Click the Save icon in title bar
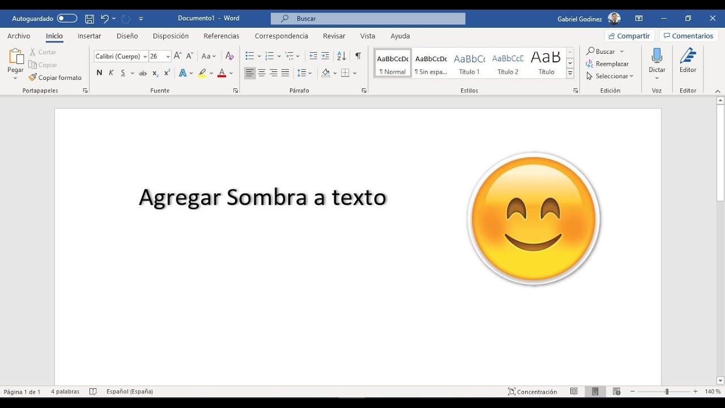The image size is (725, 408). click(89, 19)
